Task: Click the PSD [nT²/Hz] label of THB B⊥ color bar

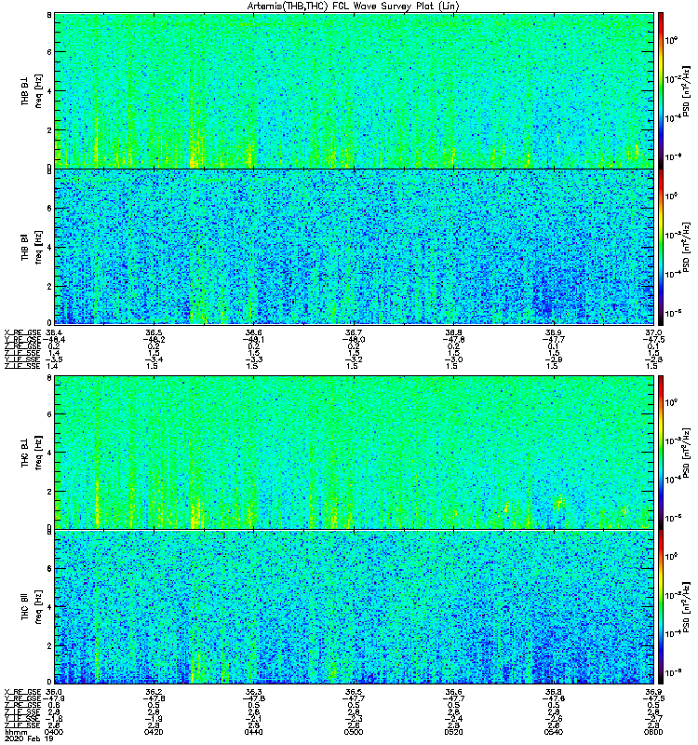Action: [686, 91]
